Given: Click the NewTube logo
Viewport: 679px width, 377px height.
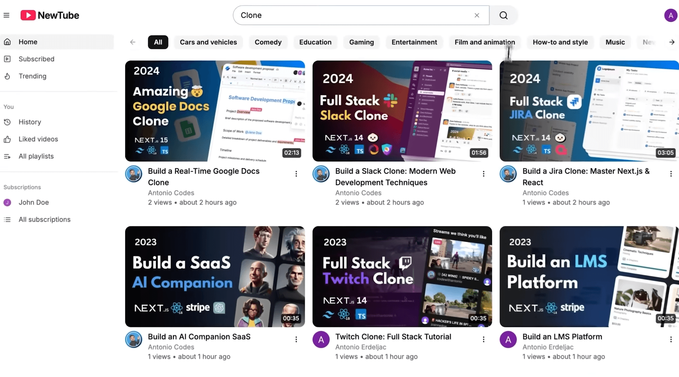Looking at the screenshot, I should [50, 15].
